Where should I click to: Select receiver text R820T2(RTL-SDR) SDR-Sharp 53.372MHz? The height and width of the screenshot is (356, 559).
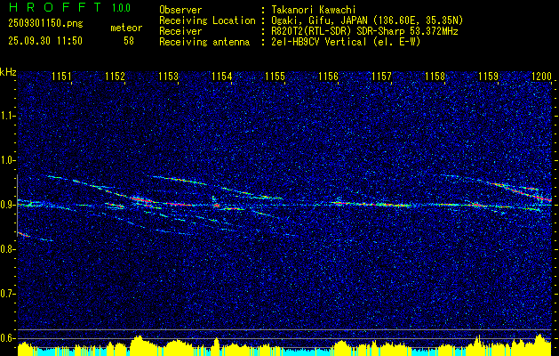pyautogui.click(x=364, y=31)
